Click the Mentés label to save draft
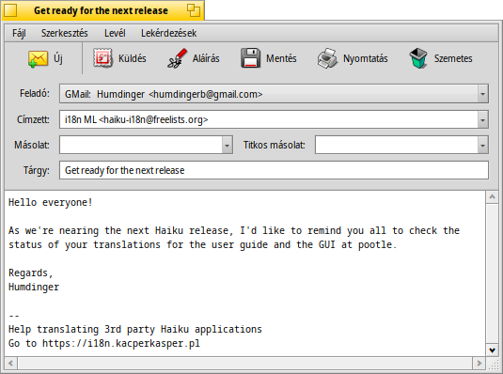This screenshot has height=374, width=503. click(281, 58)
